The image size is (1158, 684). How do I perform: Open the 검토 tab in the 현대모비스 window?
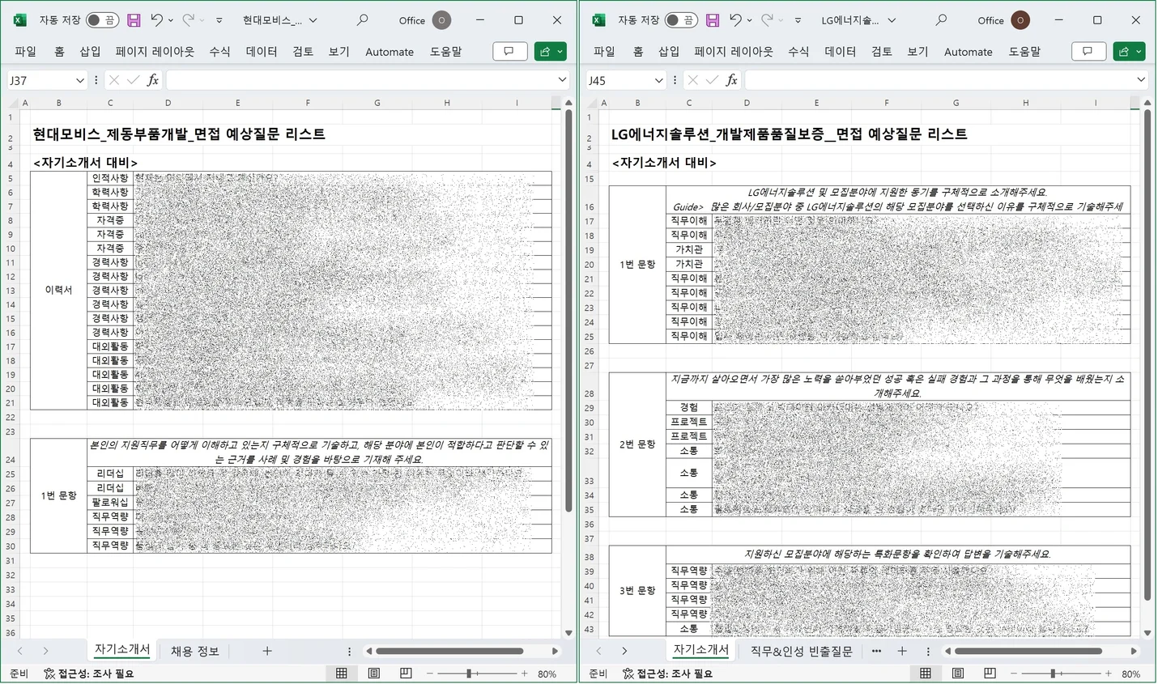(303, 51)
